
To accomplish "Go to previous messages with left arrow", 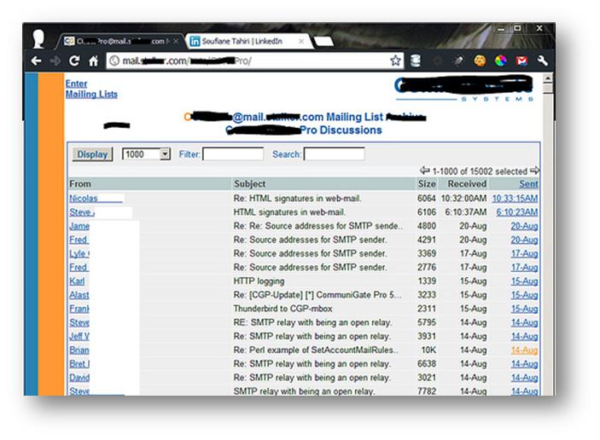I will (x=425, y=171).
